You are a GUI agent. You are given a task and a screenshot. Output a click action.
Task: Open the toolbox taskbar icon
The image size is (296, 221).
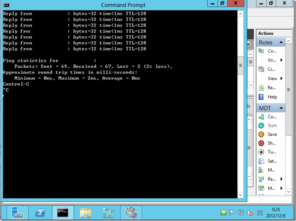click(131, 213)
